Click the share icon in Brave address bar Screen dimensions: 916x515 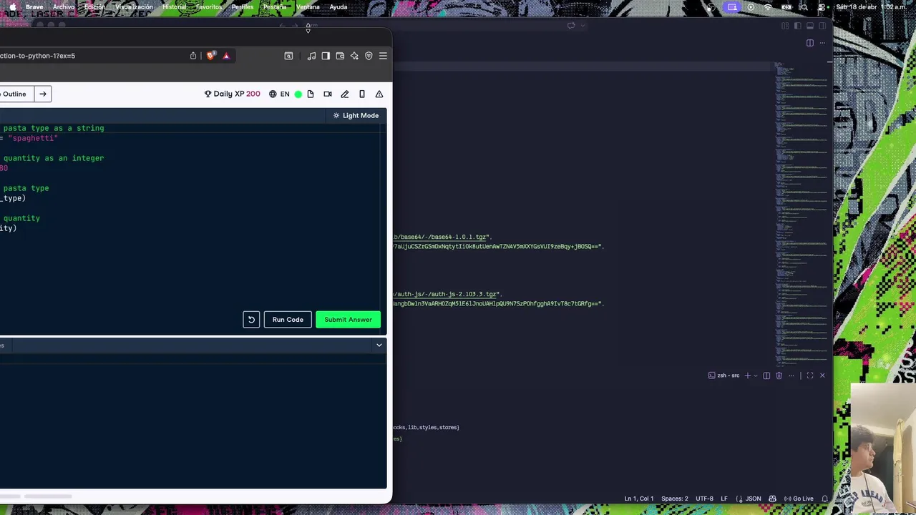coord(193,56)
